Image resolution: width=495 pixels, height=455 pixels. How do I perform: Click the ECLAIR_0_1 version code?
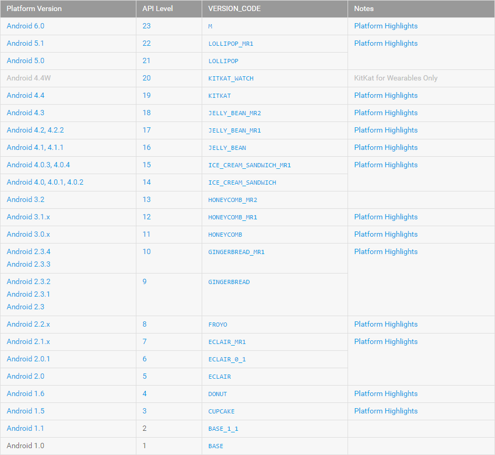tap(227, 359)
